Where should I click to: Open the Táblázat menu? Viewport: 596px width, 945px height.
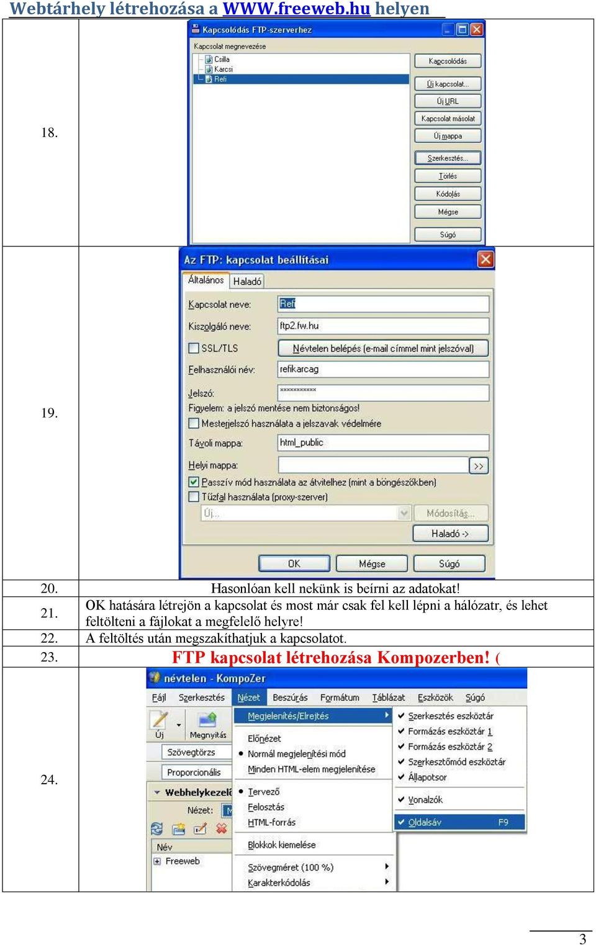[389, 697]
